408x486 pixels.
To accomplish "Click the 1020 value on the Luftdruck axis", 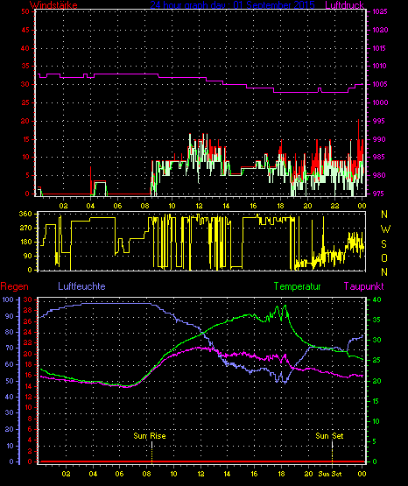I will pyautogui.click(x=380, y=30).
